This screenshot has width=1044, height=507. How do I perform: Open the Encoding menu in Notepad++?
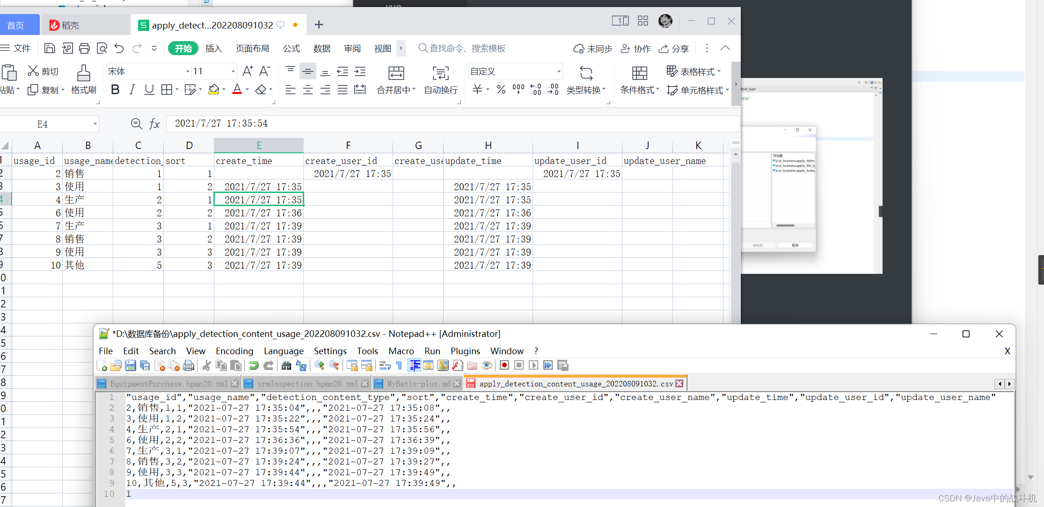[x=234, y=351]
